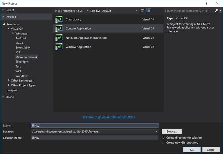The image size is (223, 154).
Task: Open the Location path dropdown
Action: click(x=157, y=131)
